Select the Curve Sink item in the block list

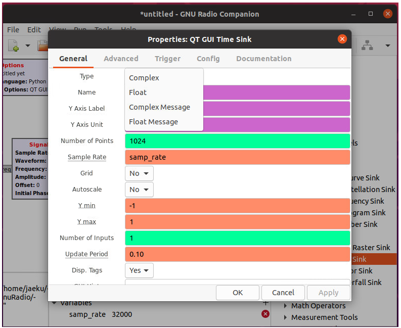tap(366, 178)
